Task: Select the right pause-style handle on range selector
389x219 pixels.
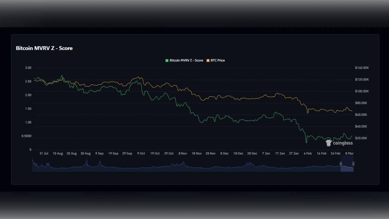Action: (353, 164)
